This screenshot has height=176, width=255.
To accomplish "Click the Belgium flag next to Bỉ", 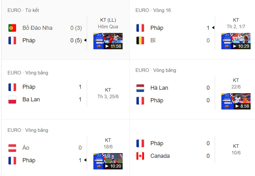I will (140, 40).
